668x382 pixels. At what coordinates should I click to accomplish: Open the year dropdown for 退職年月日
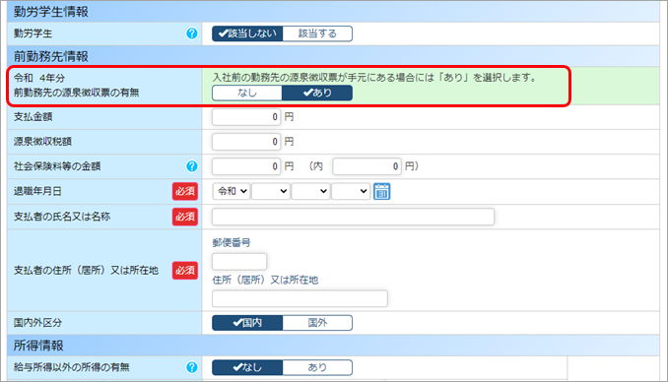tap(271, 191)
